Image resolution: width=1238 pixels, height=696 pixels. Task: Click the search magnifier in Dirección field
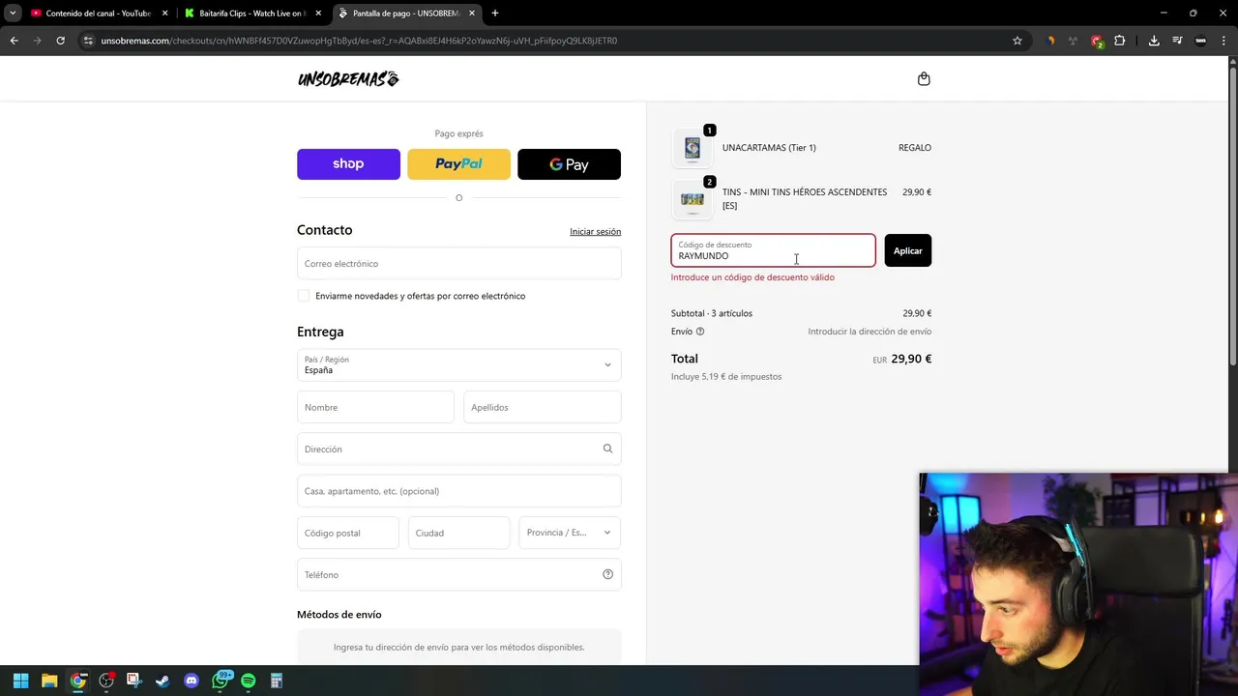click(x=607, y=449)
